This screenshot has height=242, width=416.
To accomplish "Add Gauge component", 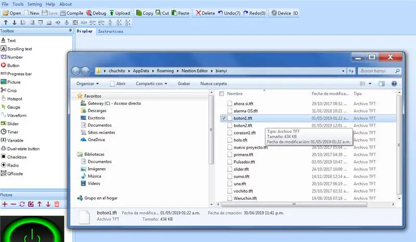I will pyautogui.click(x=10, y=107).
